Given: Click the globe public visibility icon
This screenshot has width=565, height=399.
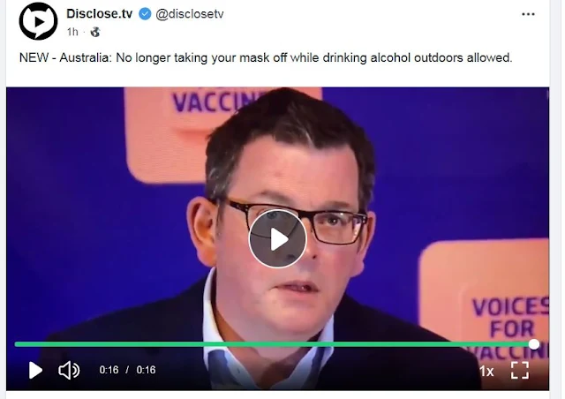Looking at the screenshot, I should tap(95, 32).
